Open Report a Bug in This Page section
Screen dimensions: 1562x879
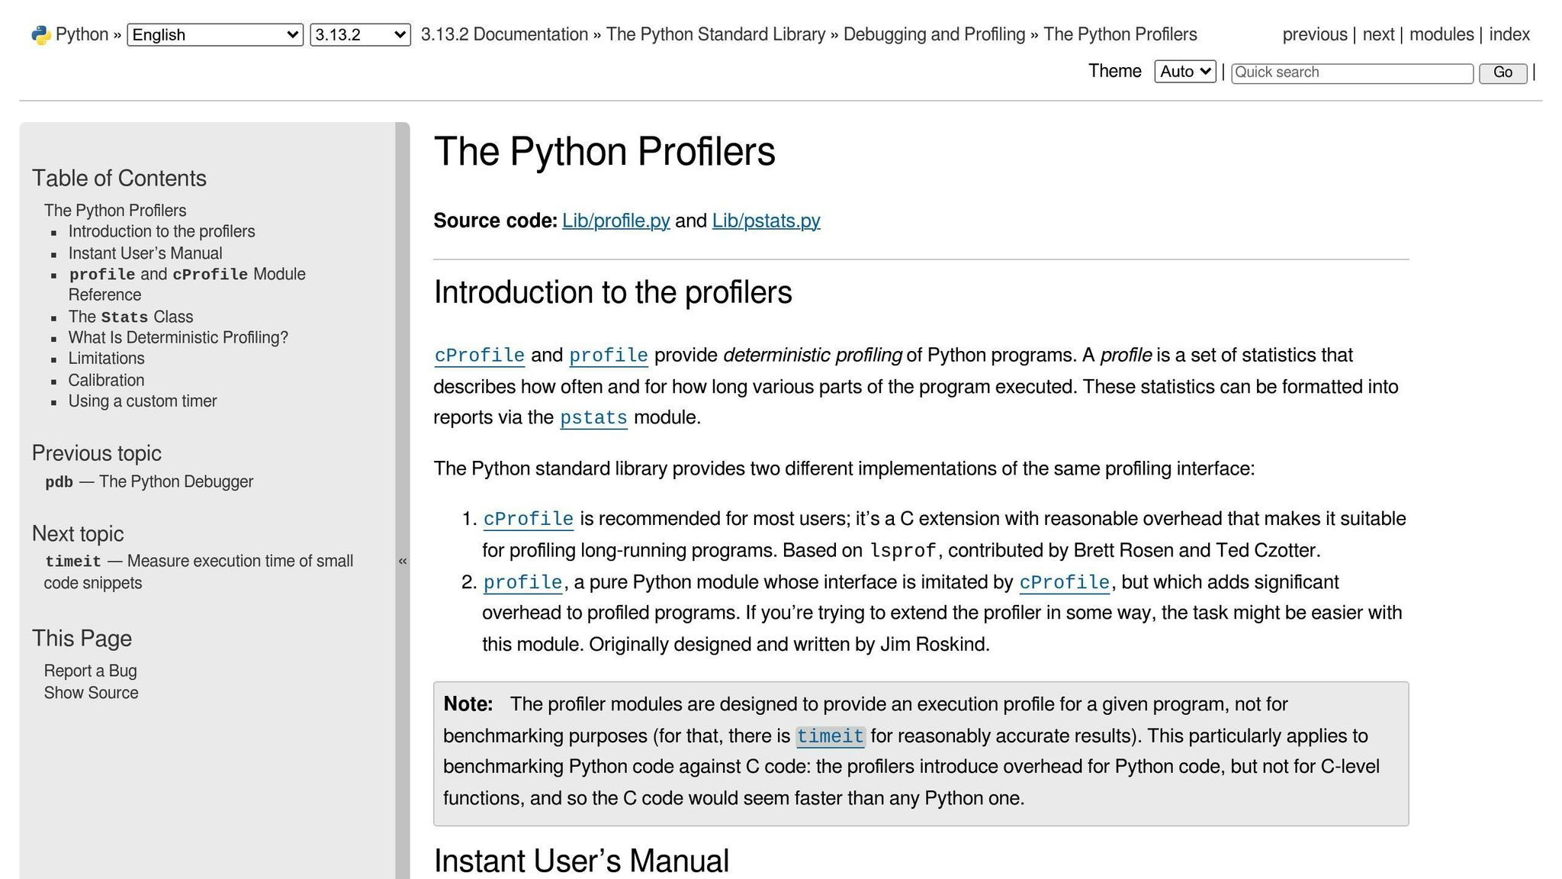[90, 671]
